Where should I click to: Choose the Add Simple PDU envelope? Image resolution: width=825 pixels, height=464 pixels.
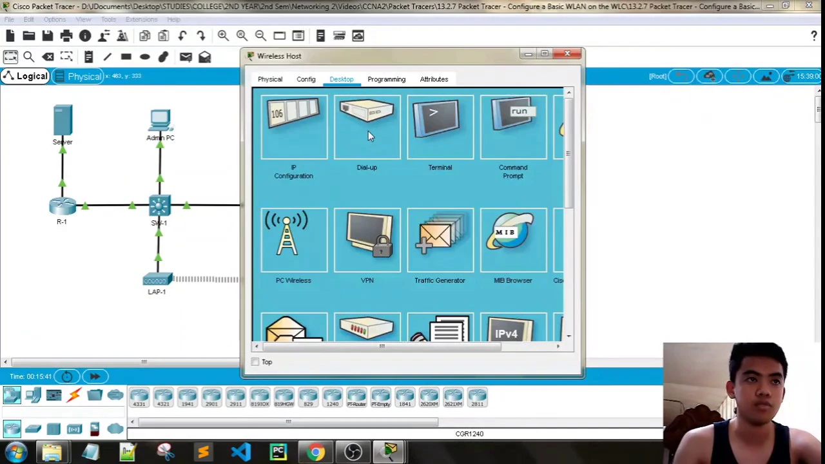[x=186, y=57]
